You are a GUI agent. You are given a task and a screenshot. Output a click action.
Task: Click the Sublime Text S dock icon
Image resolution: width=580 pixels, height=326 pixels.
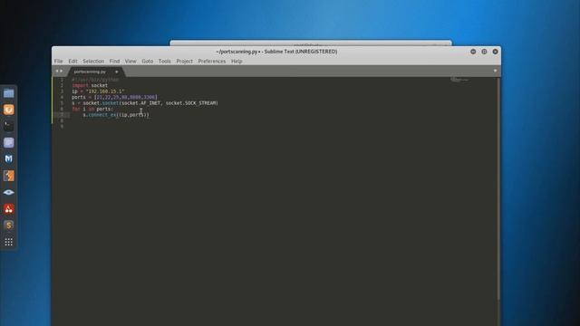pyautogui.click(x=8, y=225)
